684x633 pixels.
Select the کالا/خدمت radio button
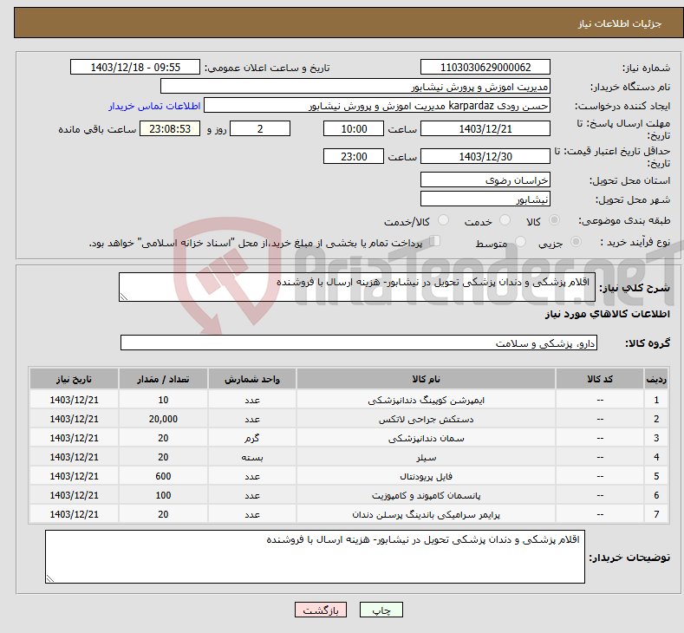(443, 220)
